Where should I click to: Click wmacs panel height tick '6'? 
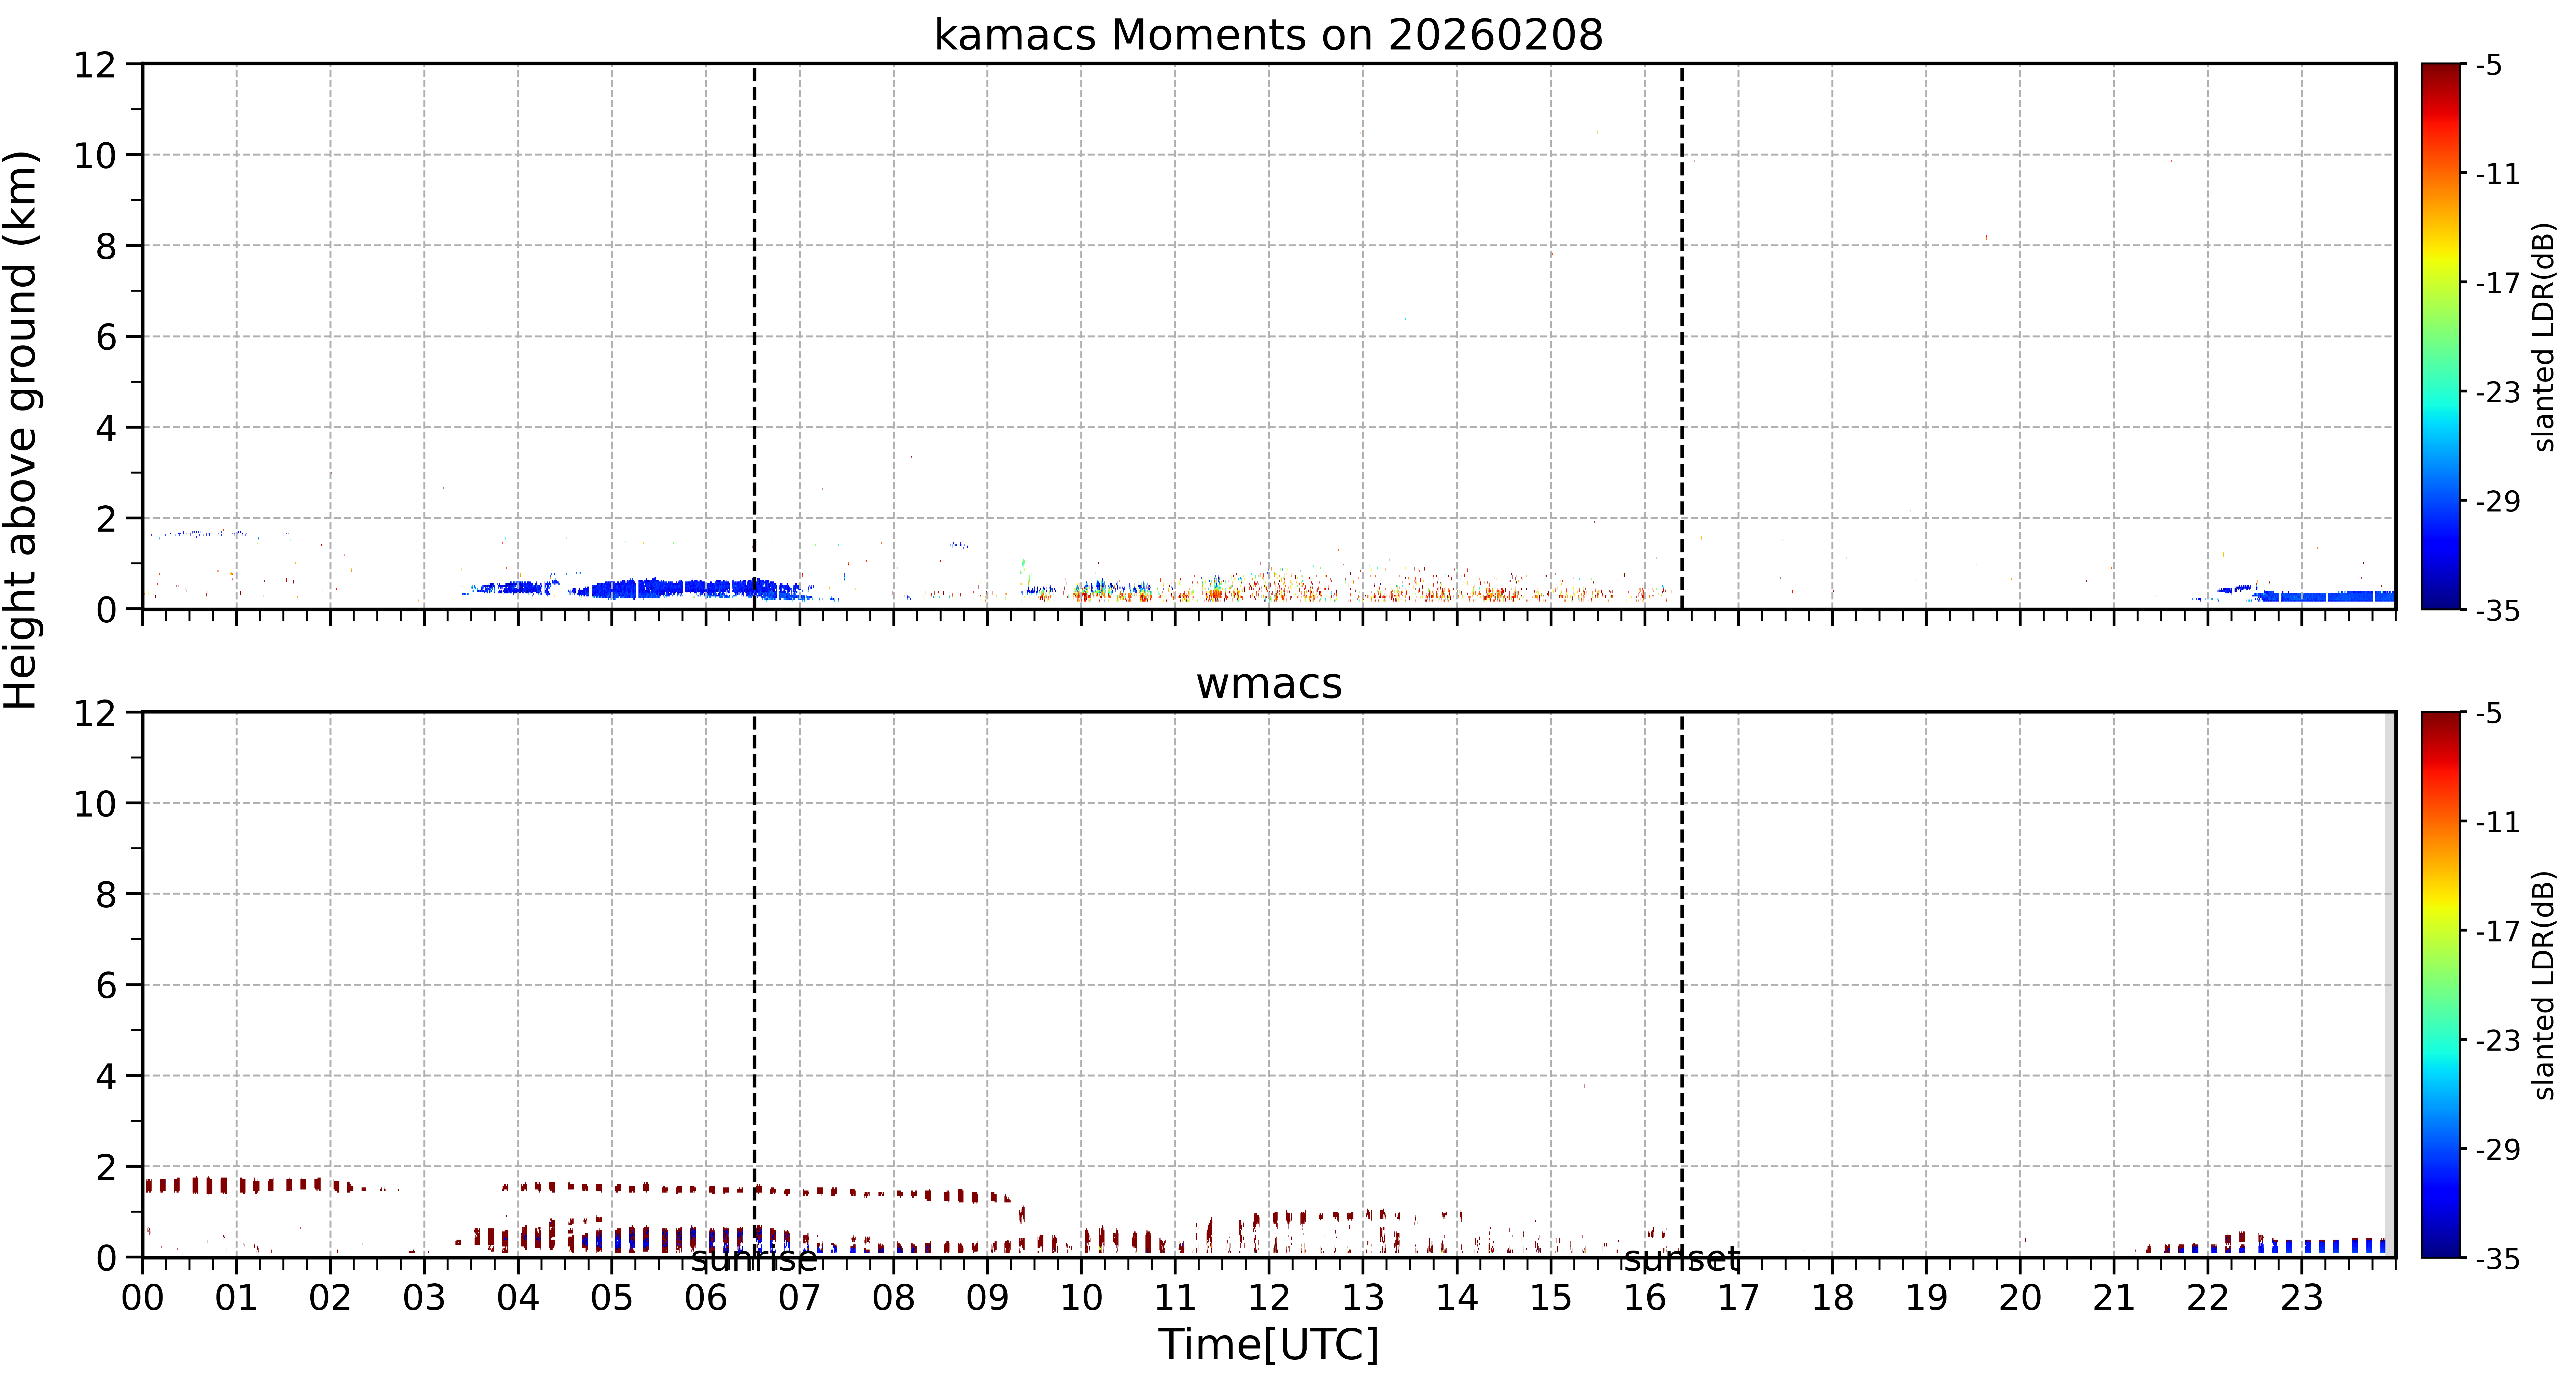click(x=106, y=986)
